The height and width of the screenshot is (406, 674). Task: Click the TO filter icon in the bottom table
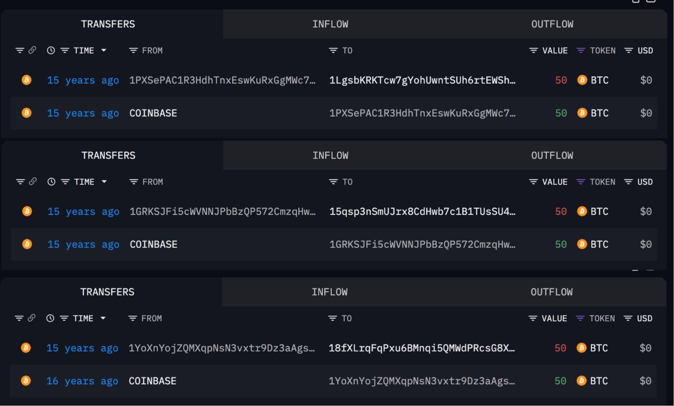click(x=332, y=318)
